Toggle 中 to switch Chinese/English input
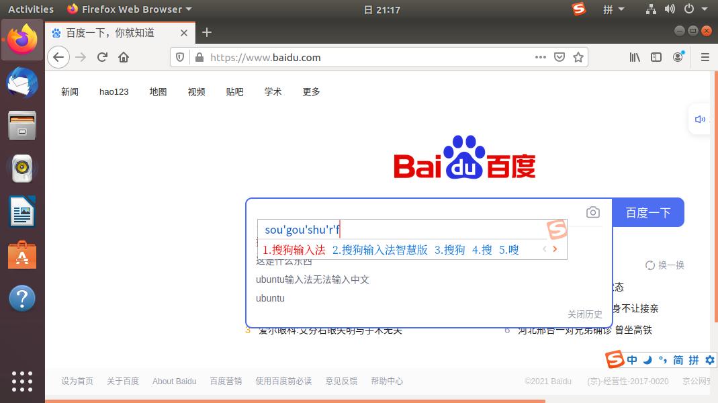The width and height of the screenshot is (718, 403). point(632,359)
